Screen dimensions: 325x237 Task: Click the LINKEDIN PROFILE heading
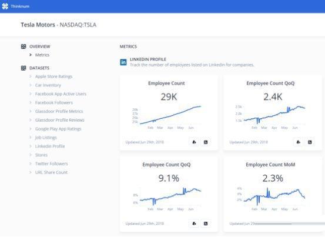click(148, 59)
